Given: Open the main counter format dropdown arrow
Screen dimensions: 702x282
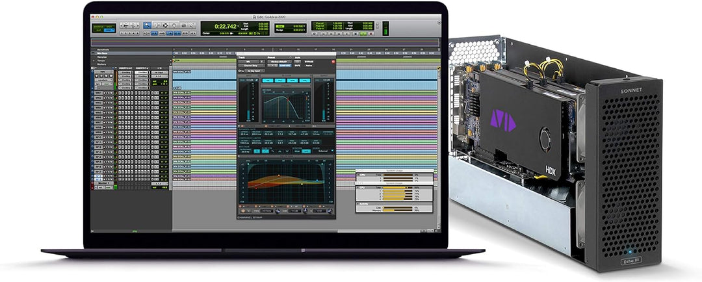Looking at the screenshot, I should [238, 27].
